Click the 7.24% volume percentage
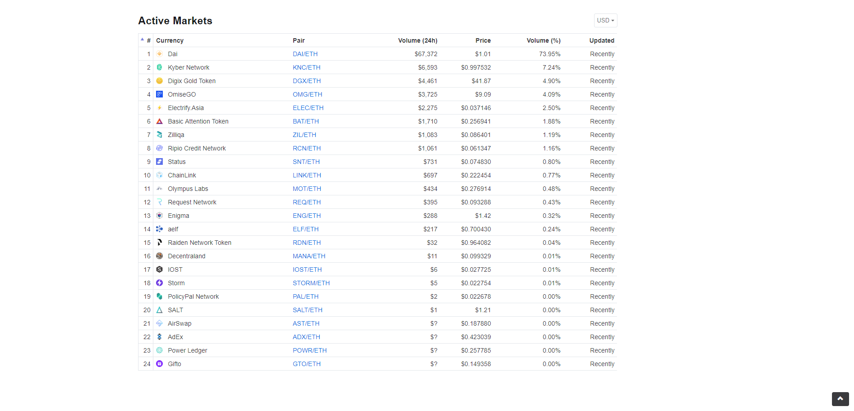This screenshot has height=411, width=854. [551, 67]
